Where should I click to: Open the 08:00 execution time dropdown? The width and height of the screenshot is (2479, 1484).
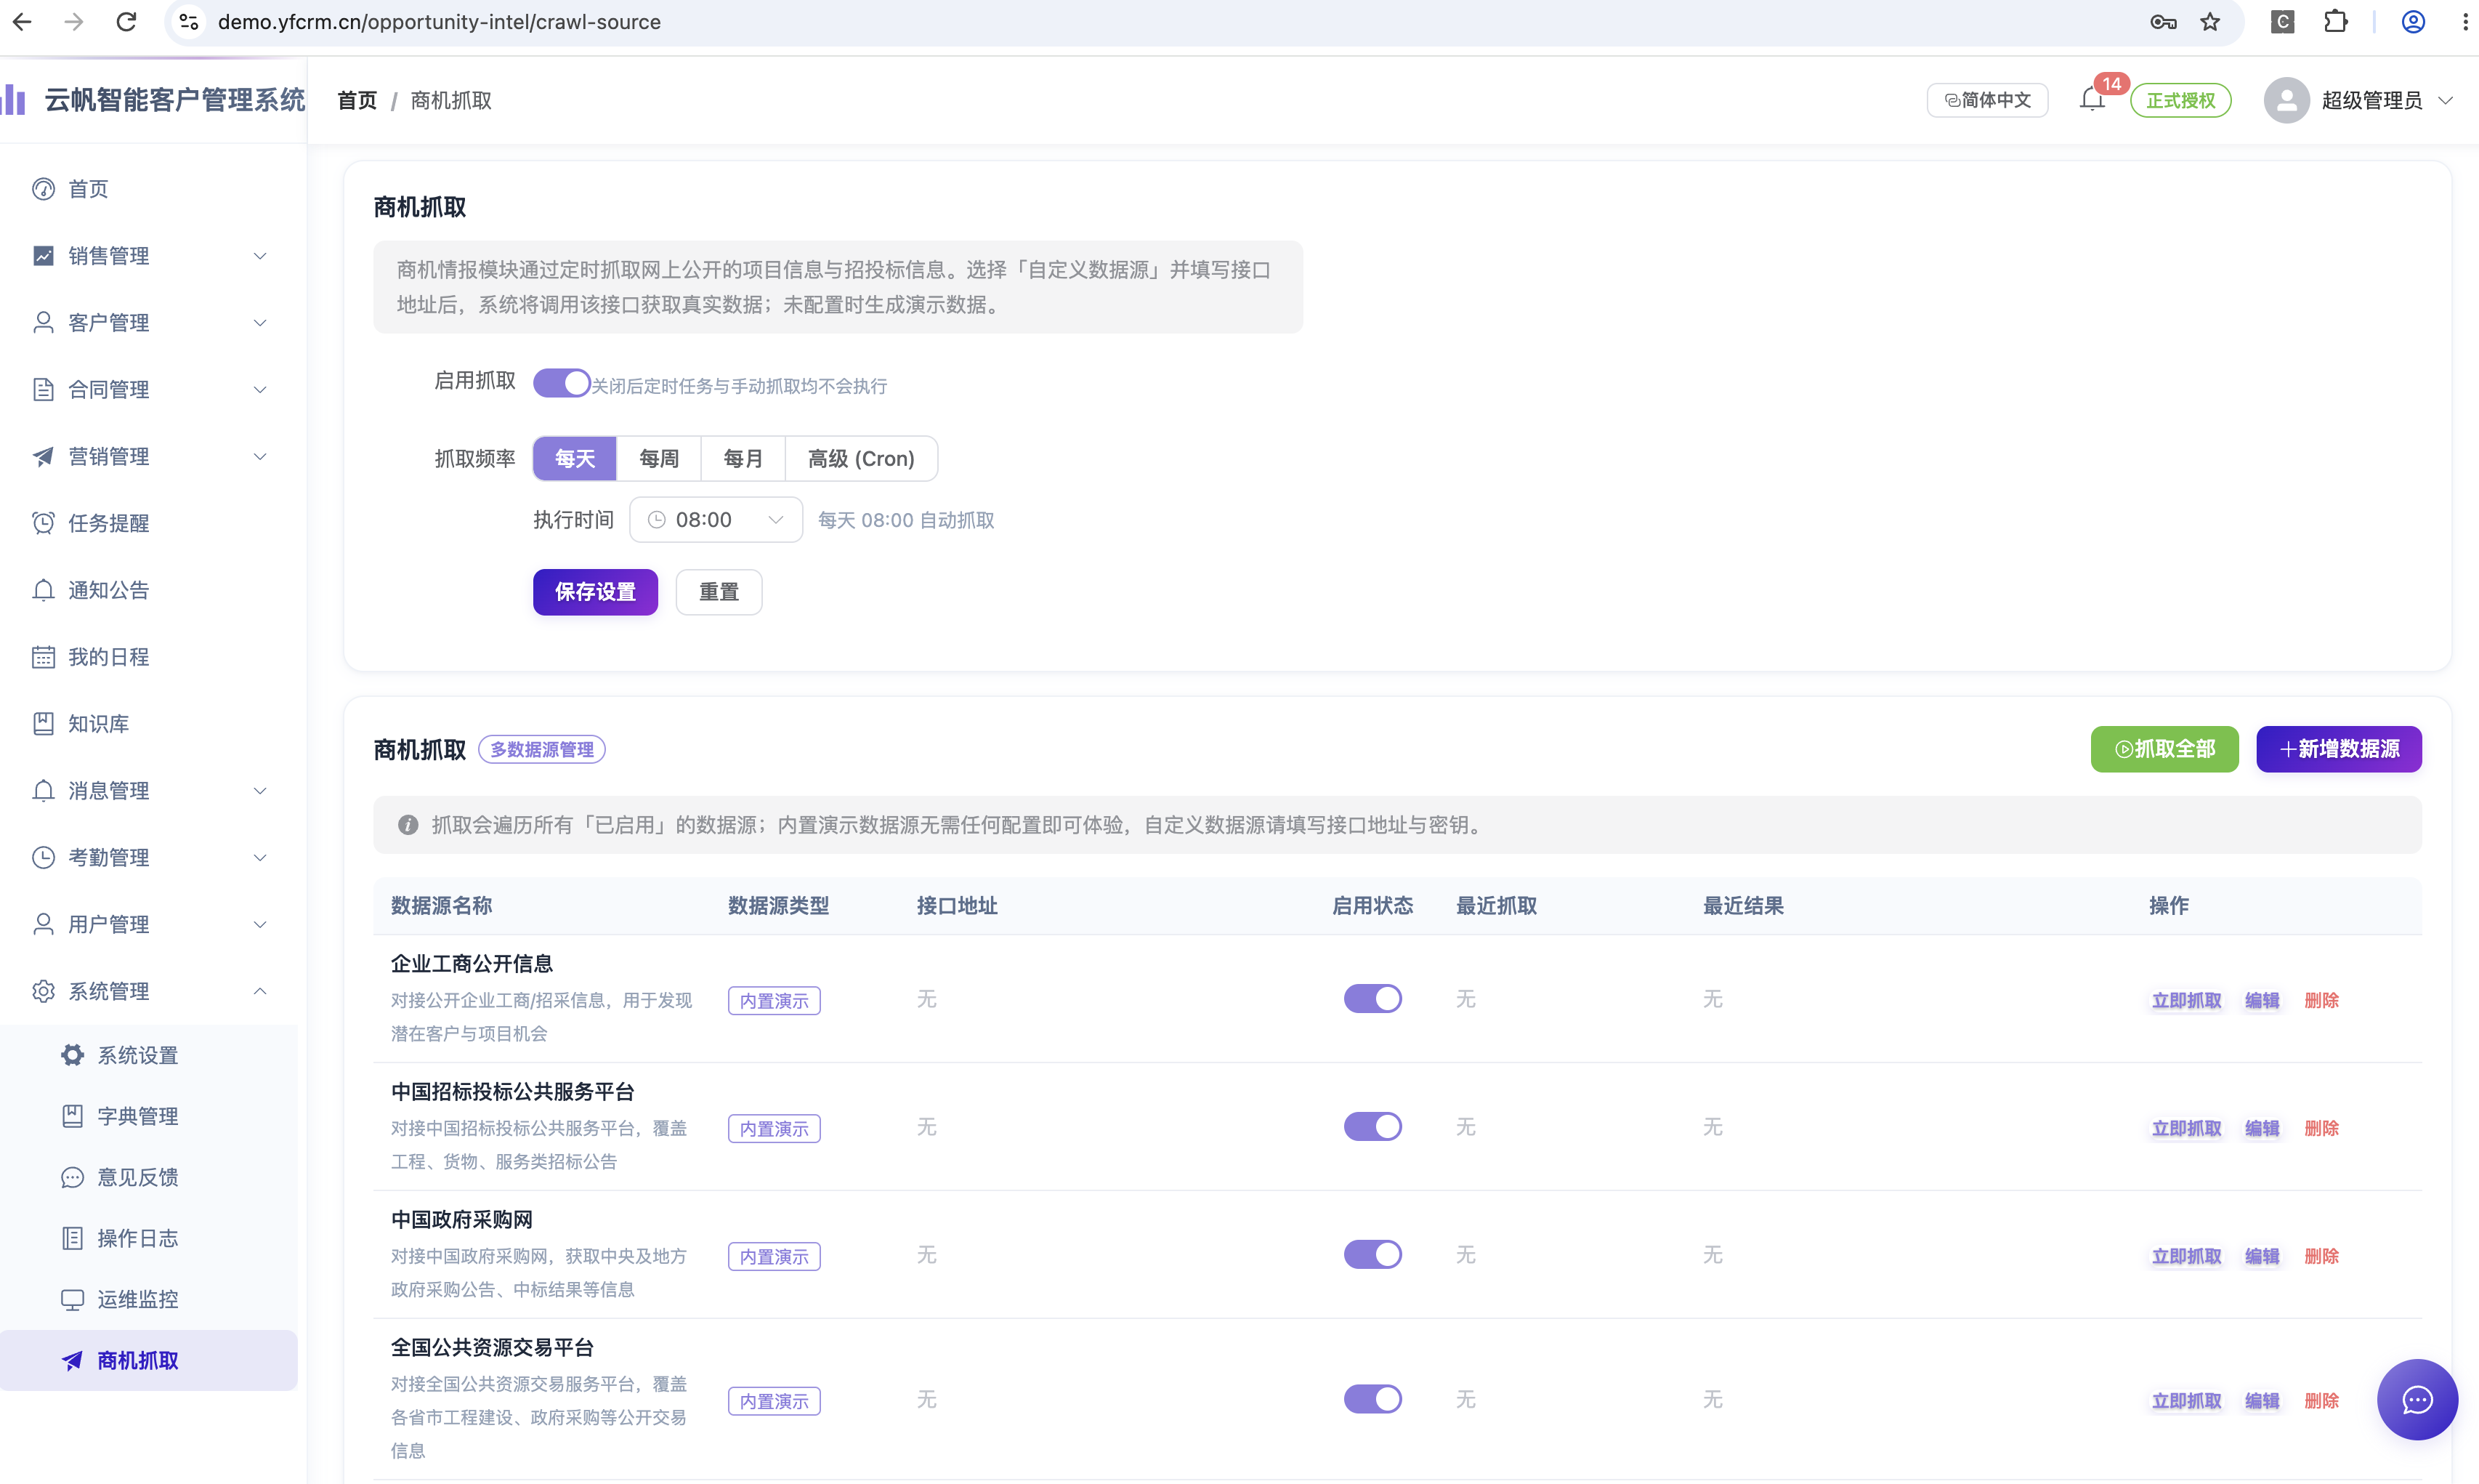coord(716,520)
